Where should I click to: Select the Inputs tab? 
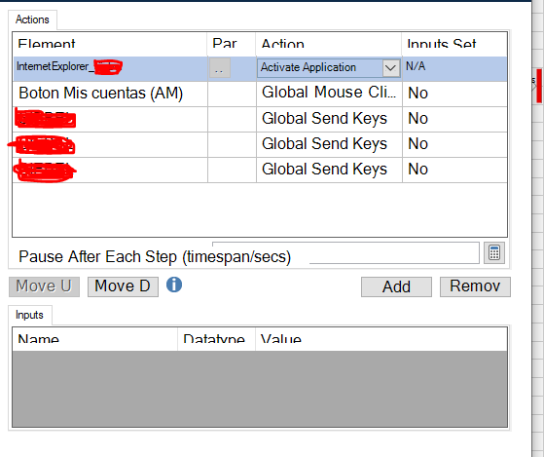click(29, 315)
